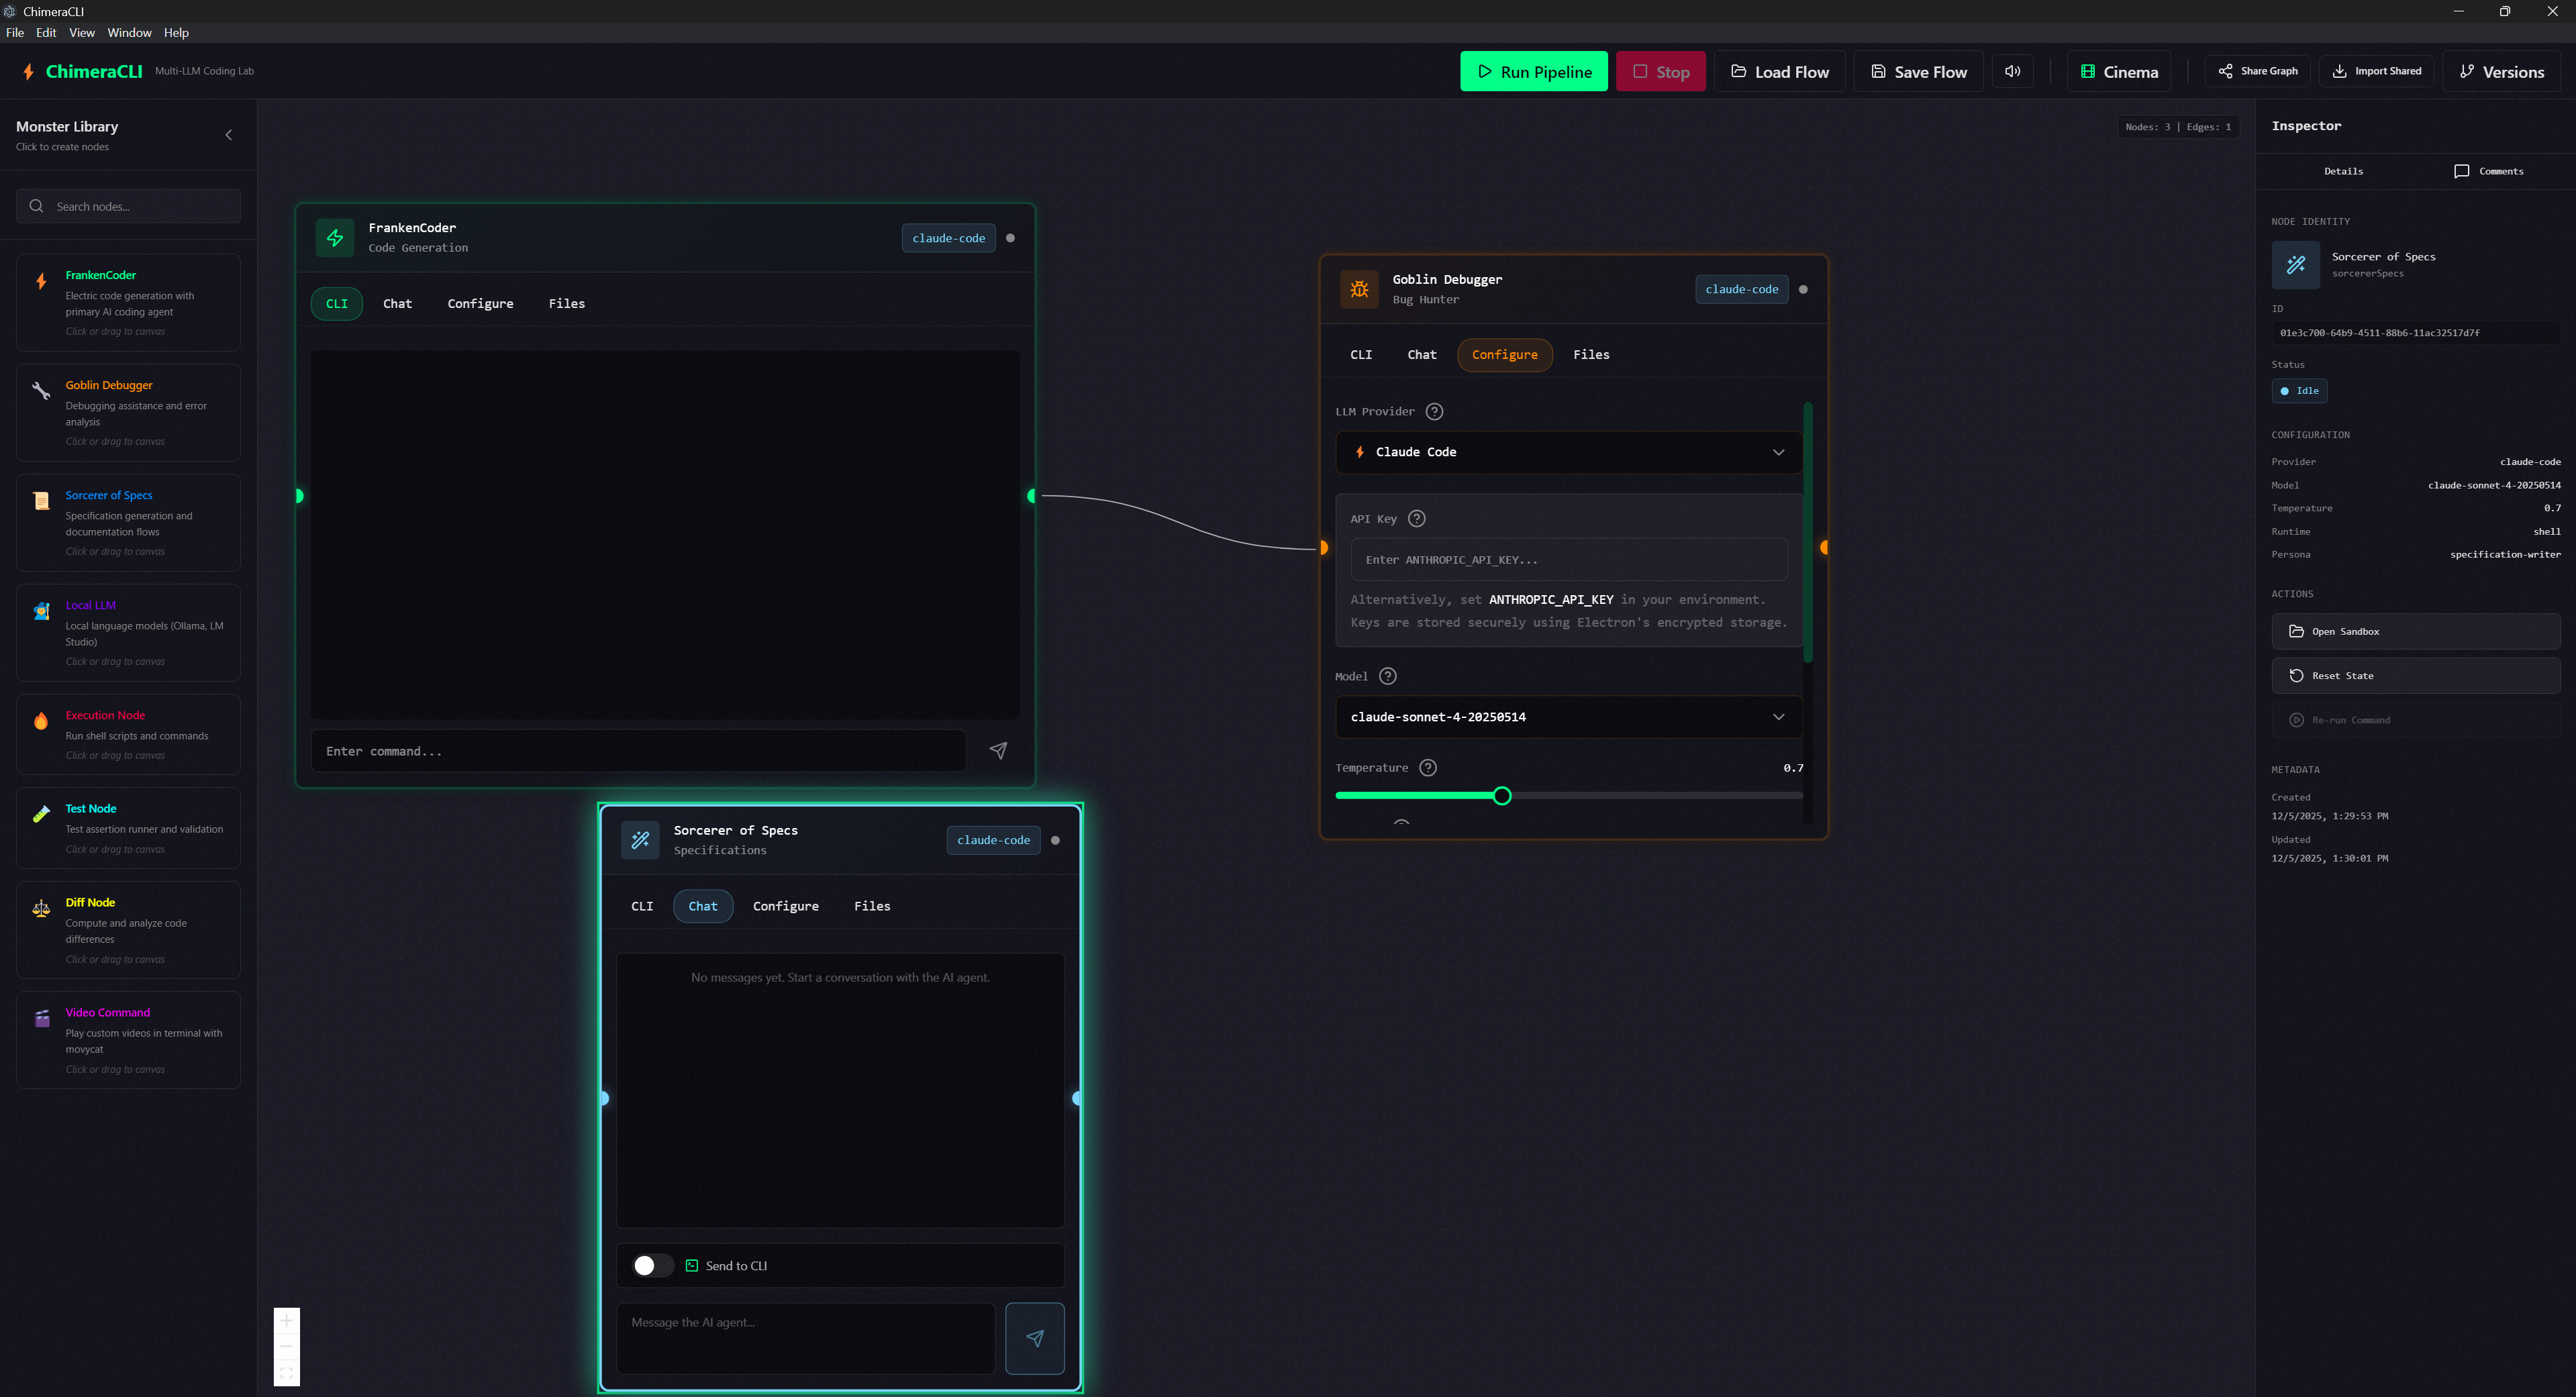Screen dimensions: 2576x1397
Task: Switch to Comments tab in Inspector
Action: [2489, 171]
